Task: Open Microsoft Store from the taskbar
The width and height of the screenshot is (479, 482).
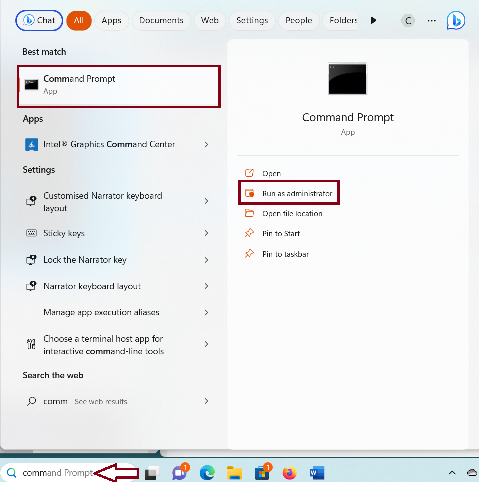Action: pos(262,472)
